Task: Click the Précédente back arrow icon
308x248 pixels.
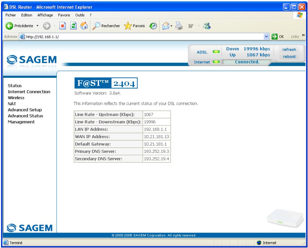Action: (x=9, y=26)
